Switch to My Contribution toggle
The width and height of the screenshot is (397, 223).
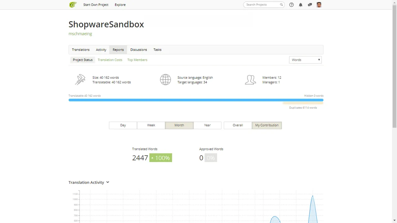(267, 125)
